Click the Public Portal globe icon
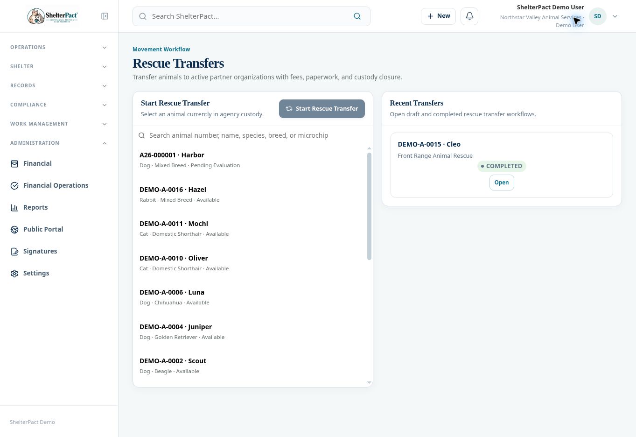 click(x=14, y=230)
